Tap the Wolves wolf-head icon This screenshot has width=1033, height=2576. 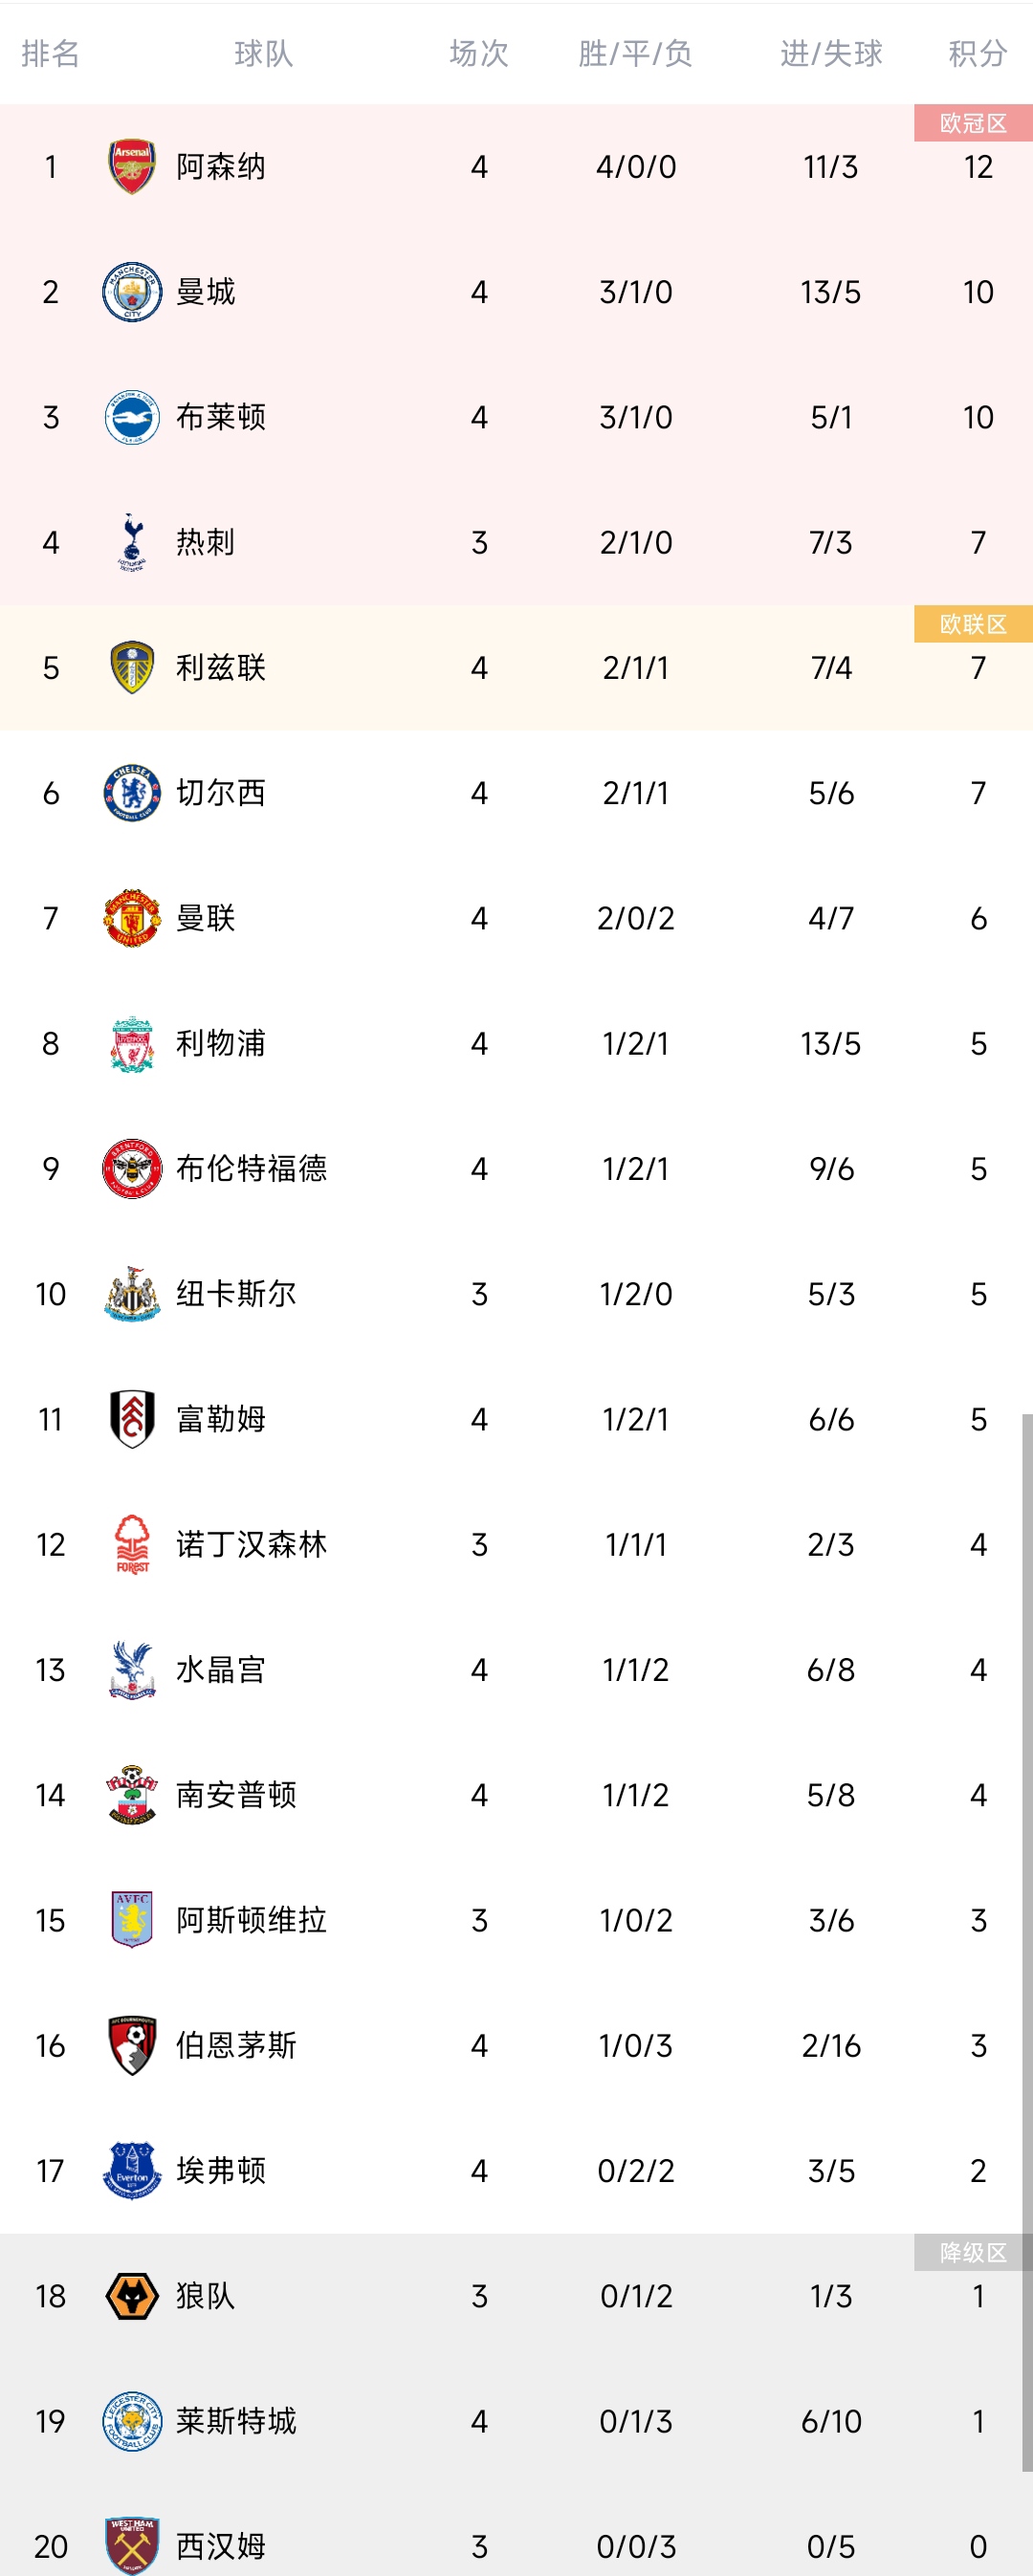(132, 2295)
